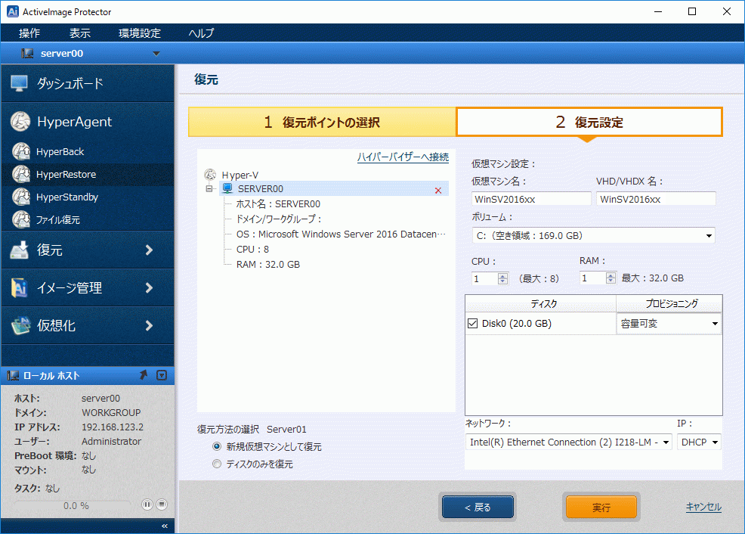Viewport: 745px width, 534px height.
Task: Expand the 復元 sidebar section
Action: pos(149,250)
